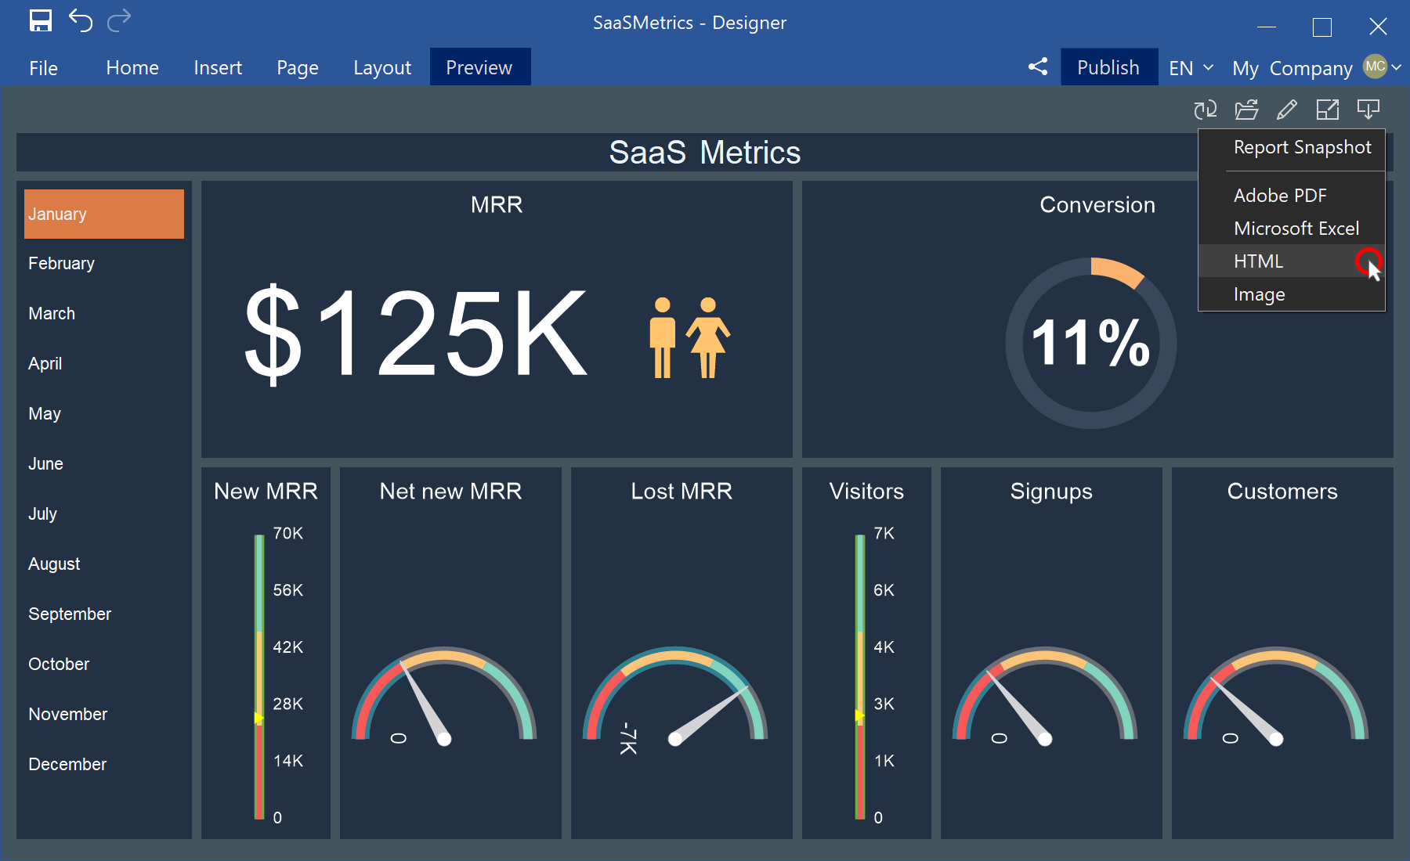Switch to the Home tab
This screenshot has height=861, width=1410.
132,68
